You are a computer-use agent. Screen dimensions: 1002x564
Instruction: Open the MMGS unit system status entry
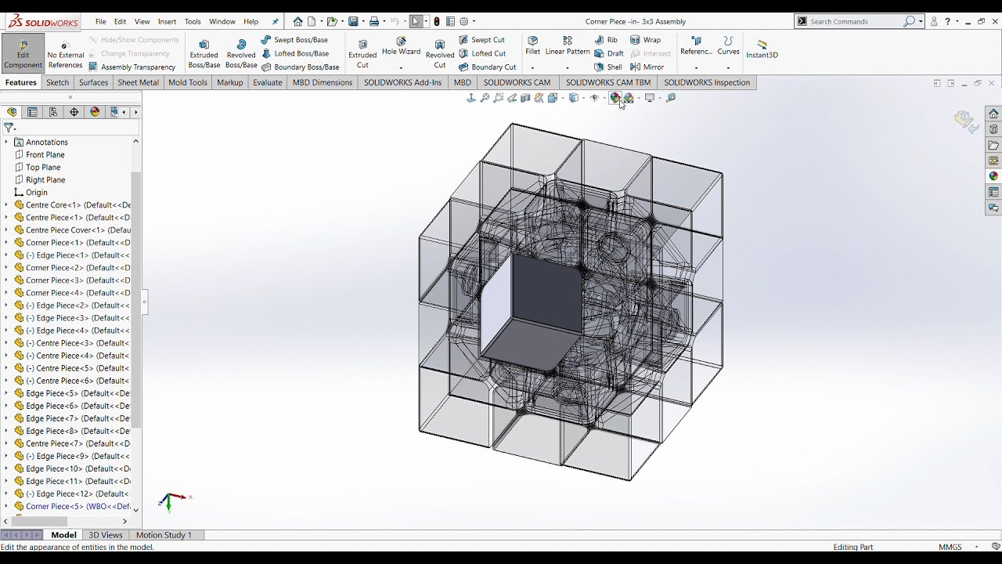point(950,547)
